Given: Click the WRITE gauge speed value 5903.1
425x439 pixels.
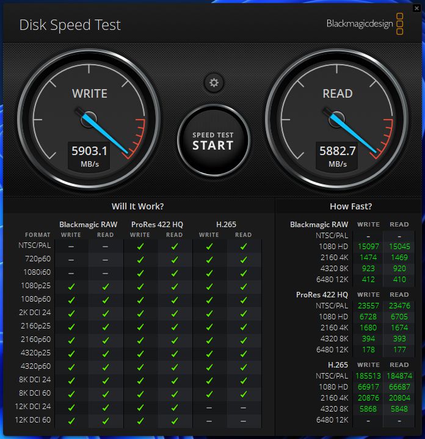Looking at the screenshot, I should point(89,151).
